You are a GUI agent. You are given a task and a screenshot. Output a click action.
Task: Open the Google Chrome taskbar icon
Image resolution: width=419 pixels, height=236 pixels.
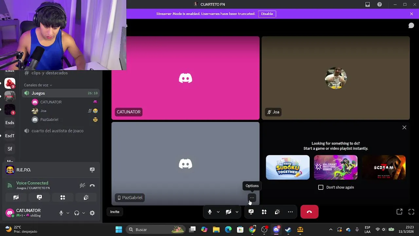tap(252, 229)
